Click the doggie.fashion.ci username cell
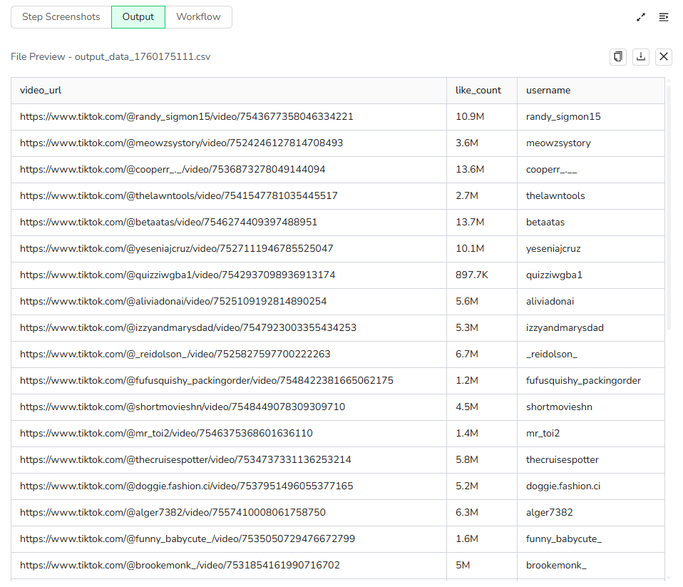Image resolution: width=683 pixels, height=587 pixels. point(563,486)
